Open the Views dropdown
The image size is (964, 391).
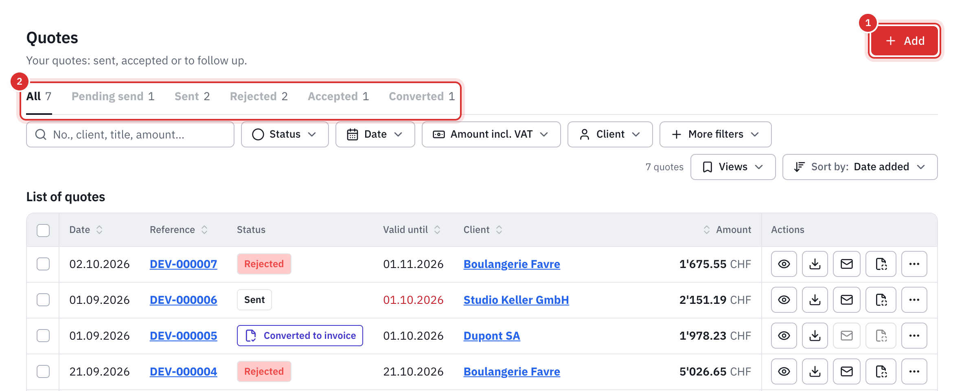click(x=733, y=167)
